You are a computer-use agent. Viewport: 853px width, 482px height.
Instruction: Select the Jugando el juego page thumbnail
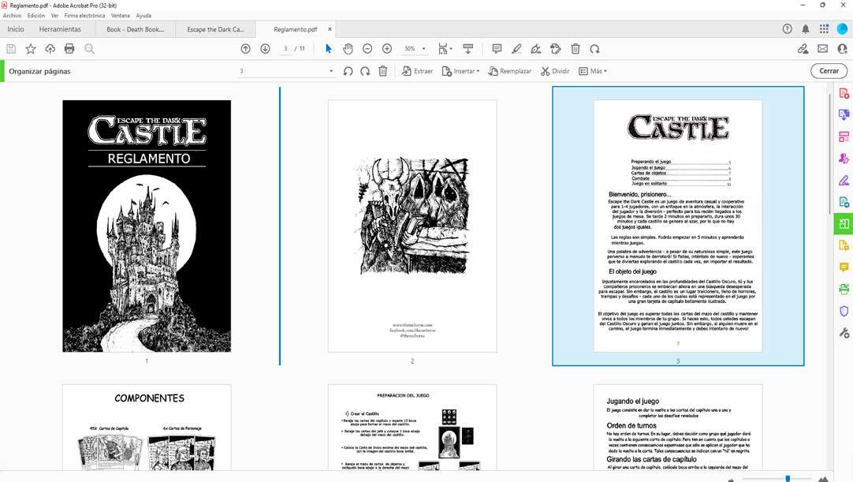(678, 428)
